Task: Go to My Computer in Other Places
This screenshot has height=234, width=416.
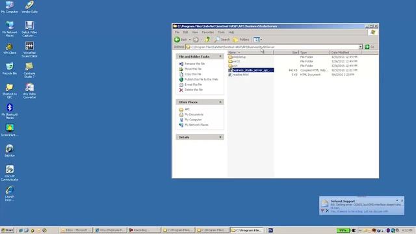Action: click(193, 120)
